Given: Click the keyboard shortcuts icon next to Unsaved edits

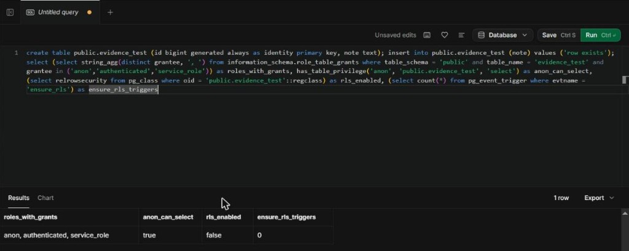Looking at the screenshot, I should coord(428,35).
